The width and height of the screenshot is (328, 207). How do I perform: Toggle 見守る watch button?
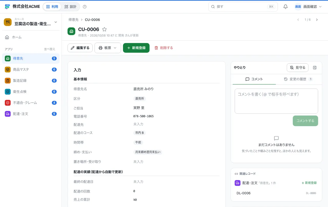coord(298,68)
